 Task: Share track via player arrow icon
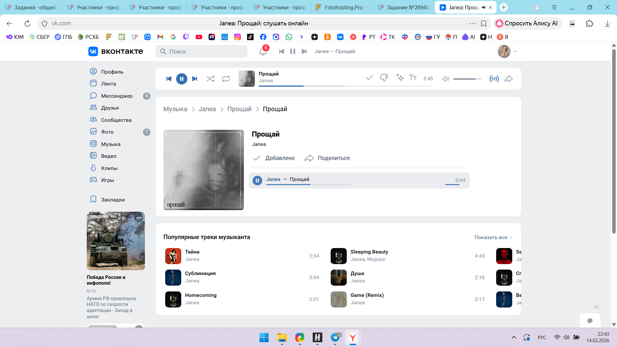click(x=509, y=79)
